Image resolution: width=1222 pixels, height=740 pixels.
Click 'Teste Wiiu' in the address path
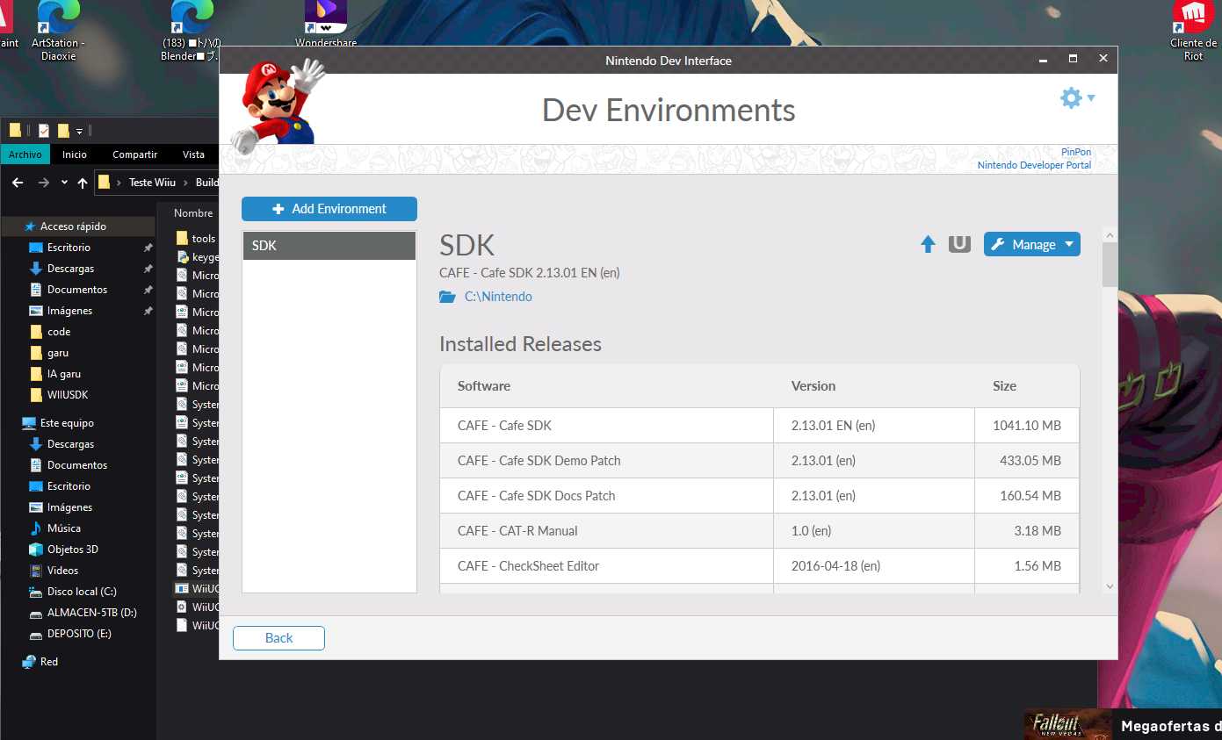click(x=152, y=183)
